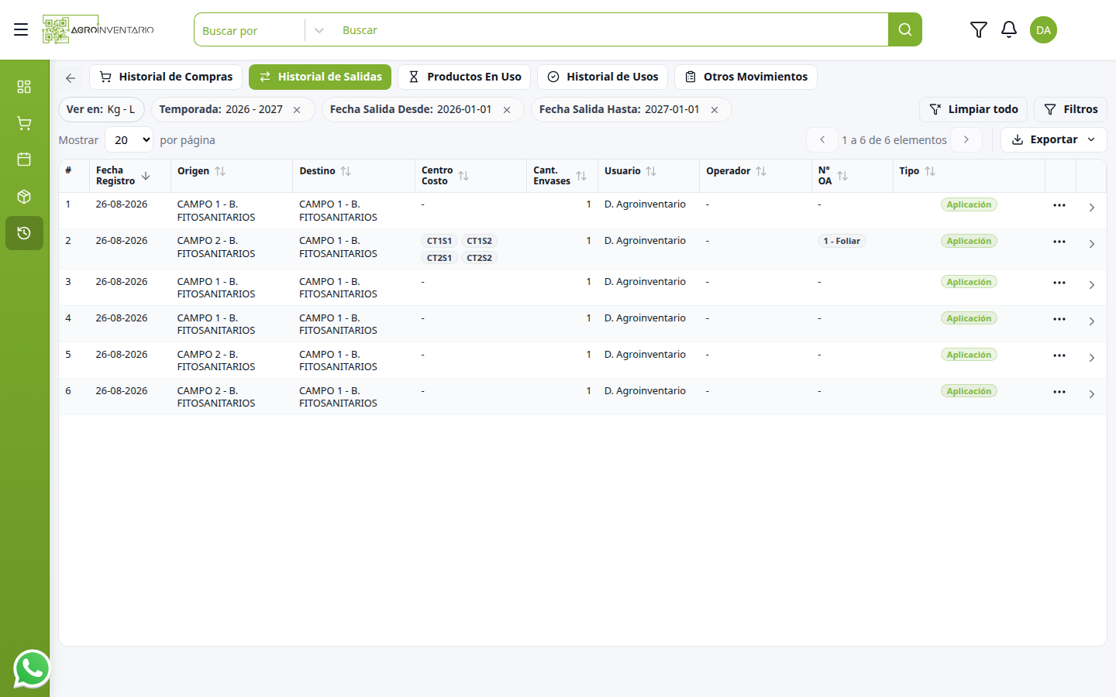Open the funnel filter icon in header
Viewport: 1116px width, 697px height.
(978, 29)
